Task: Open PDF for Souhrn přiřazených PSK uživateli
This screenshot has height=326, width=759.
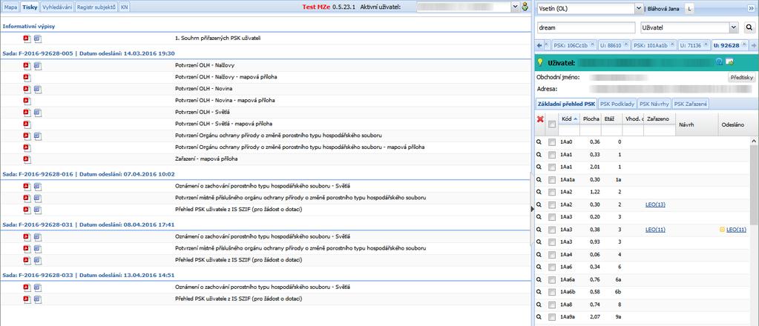Action: (x=27, y=39)
